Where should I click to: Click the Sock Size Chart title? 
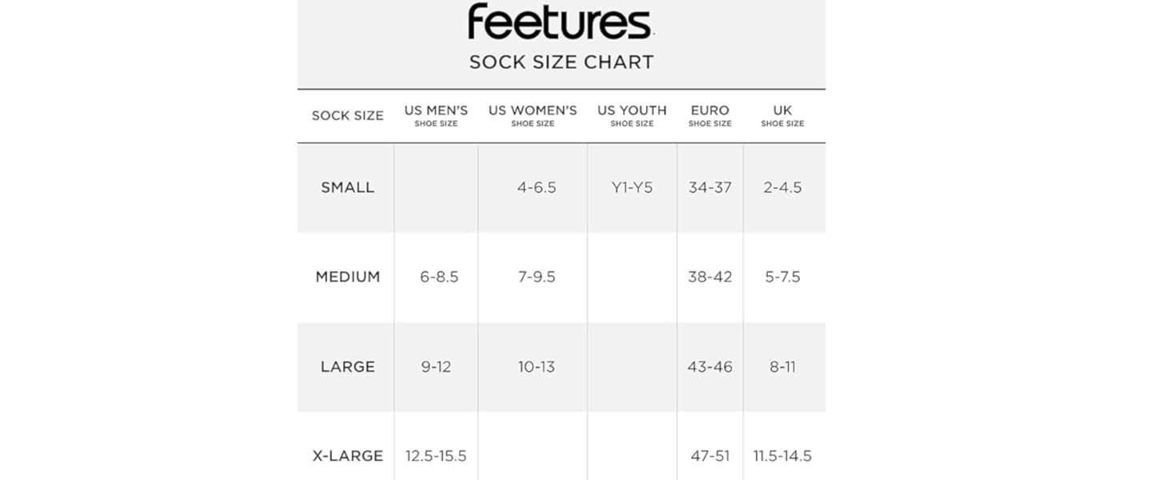click(x=561, y=62)
